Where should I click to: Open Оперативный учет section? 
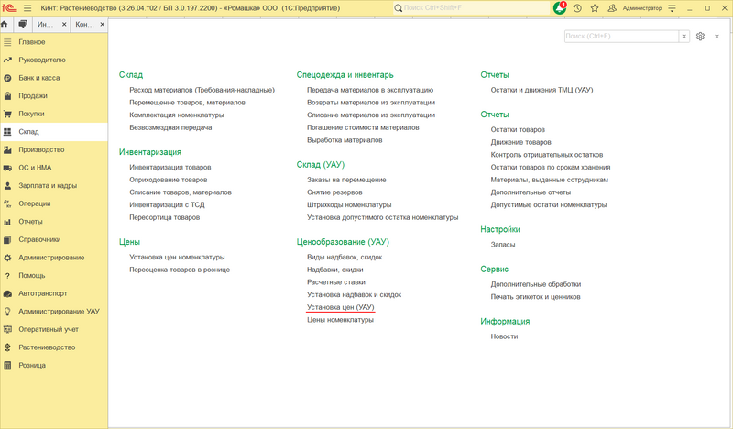(54, 329)
